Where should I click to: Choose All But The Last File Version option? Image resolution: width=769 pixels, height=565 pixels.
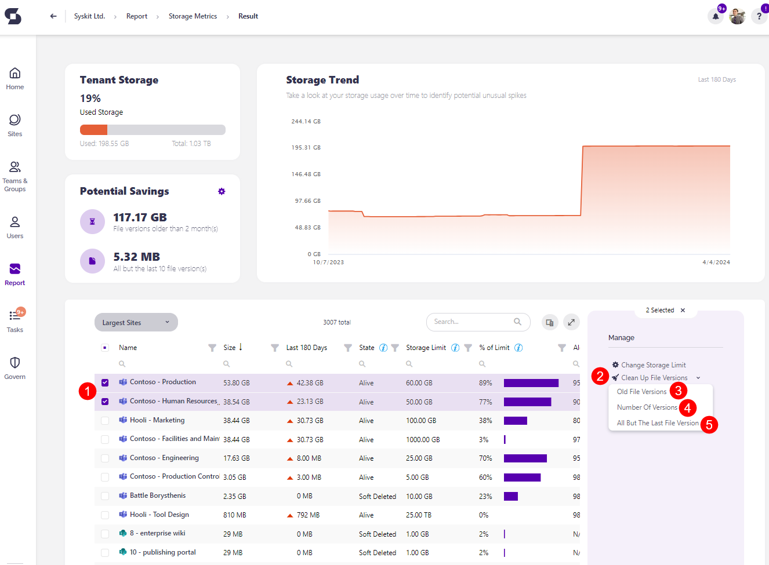click(656, 424)
